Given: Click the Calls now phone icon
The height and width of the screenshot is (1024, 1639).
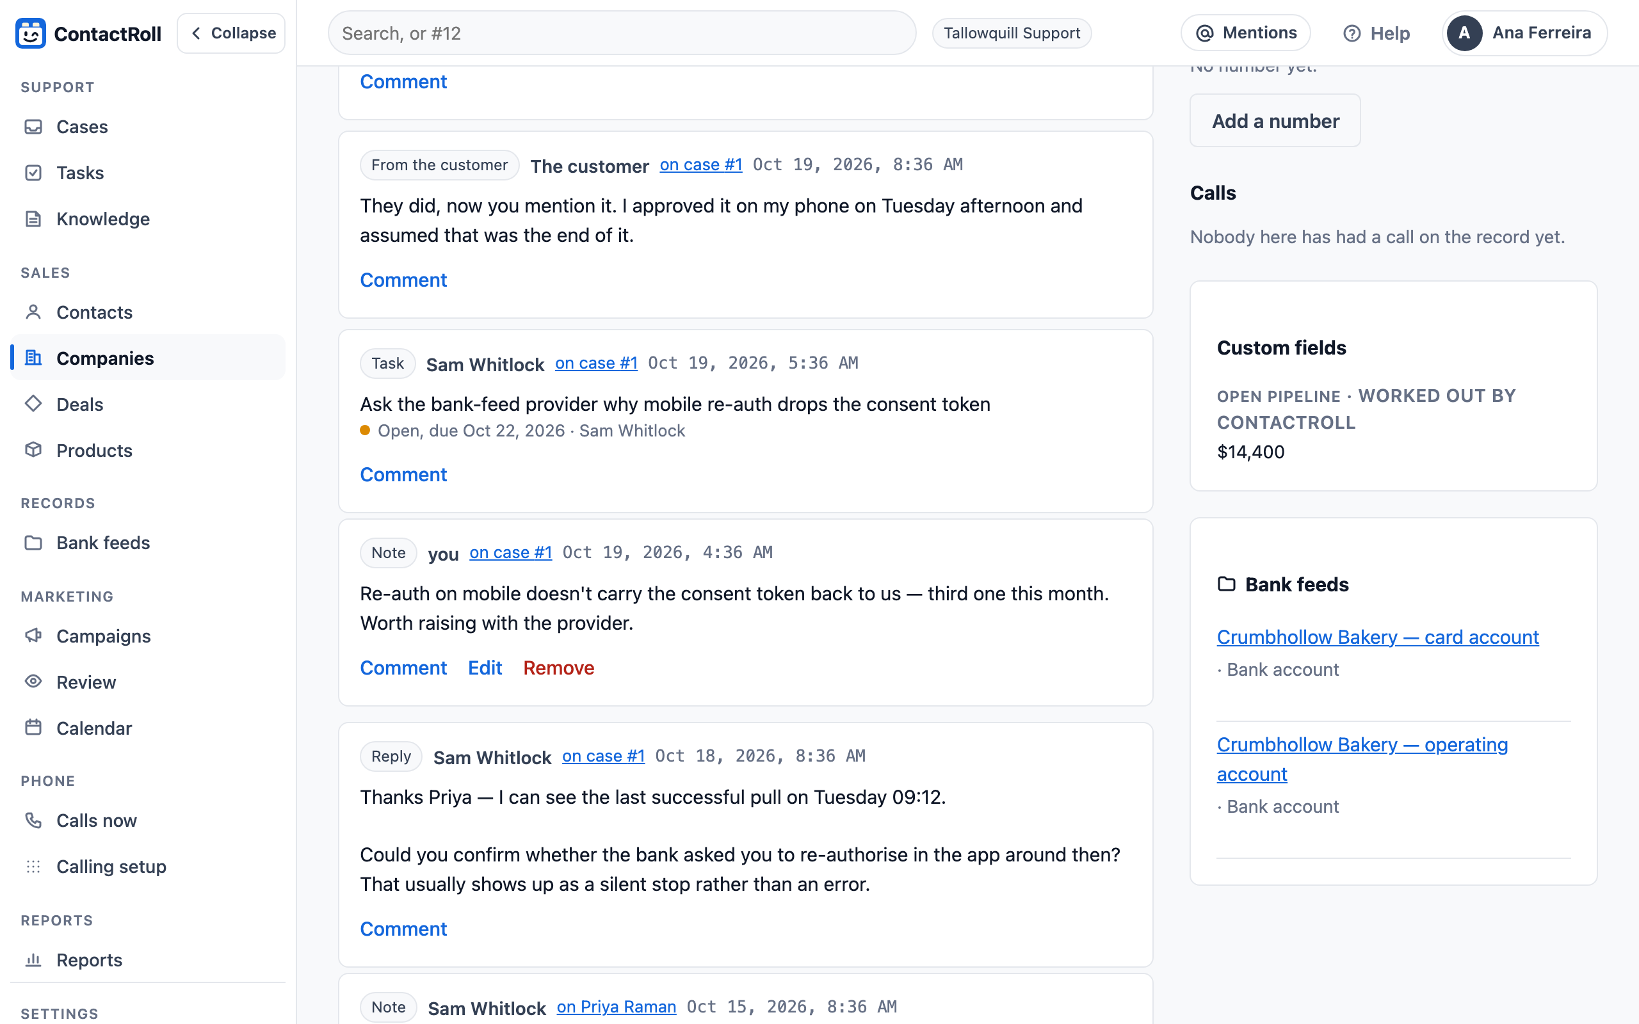Looking at the screenshot, I should [x=33, y=820].
